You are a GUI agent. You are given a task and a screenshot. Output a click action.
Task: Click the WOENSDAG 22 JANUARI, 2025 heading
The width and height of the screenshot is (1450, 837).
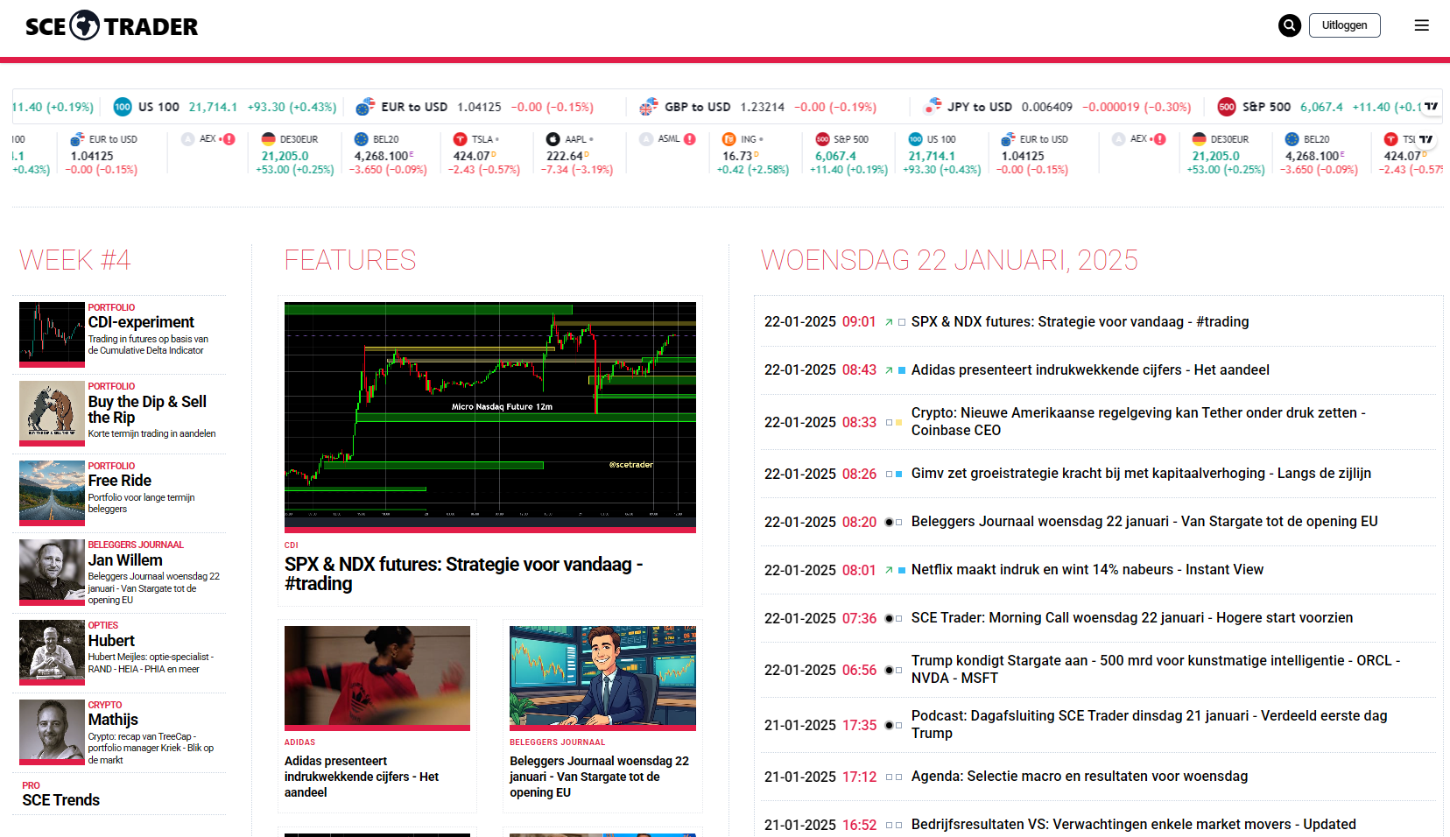pyautogui.click(x=949, y=260)
